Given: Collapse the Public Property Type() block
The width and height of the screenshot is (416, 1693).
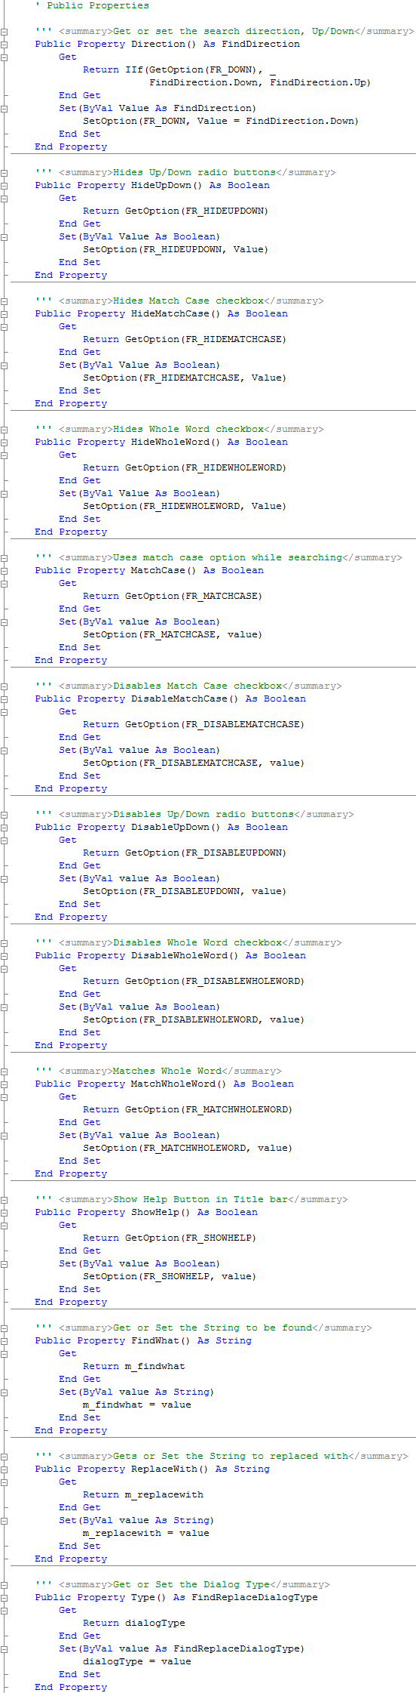Looking at the screenshot, I should (x=5, y=1598).
